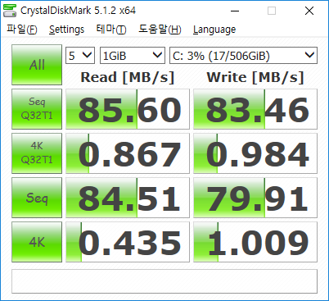
Task: Start the 4K benchmark test
Action: click(37, 242)
